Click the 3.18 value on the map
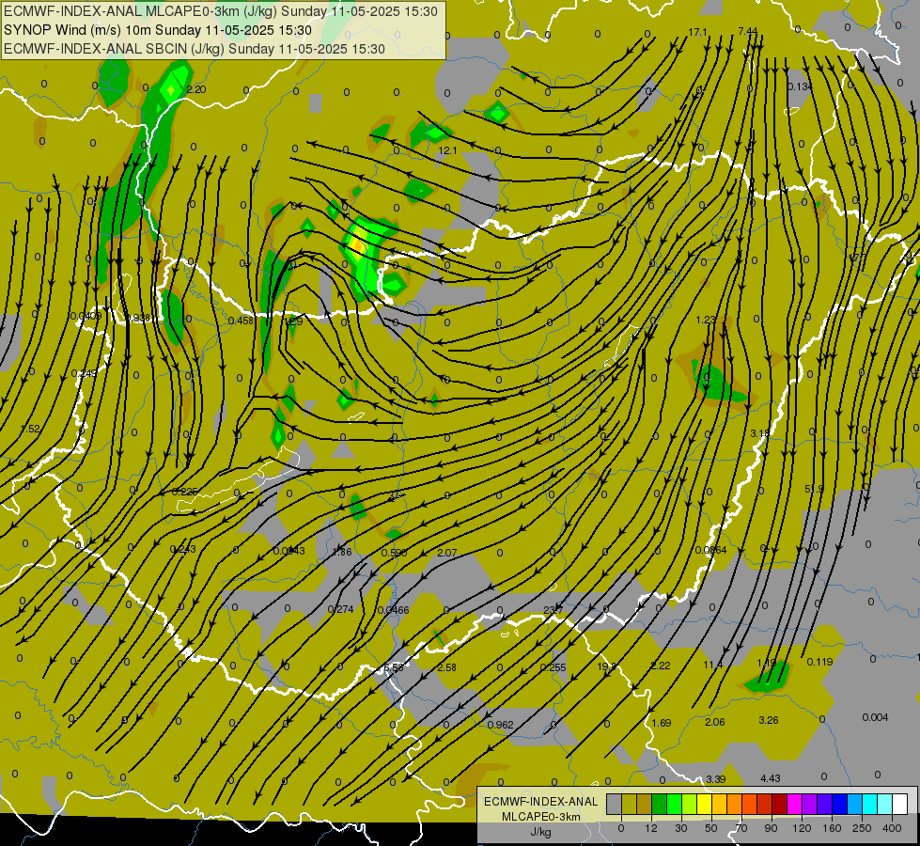 [x=760, y=433]
